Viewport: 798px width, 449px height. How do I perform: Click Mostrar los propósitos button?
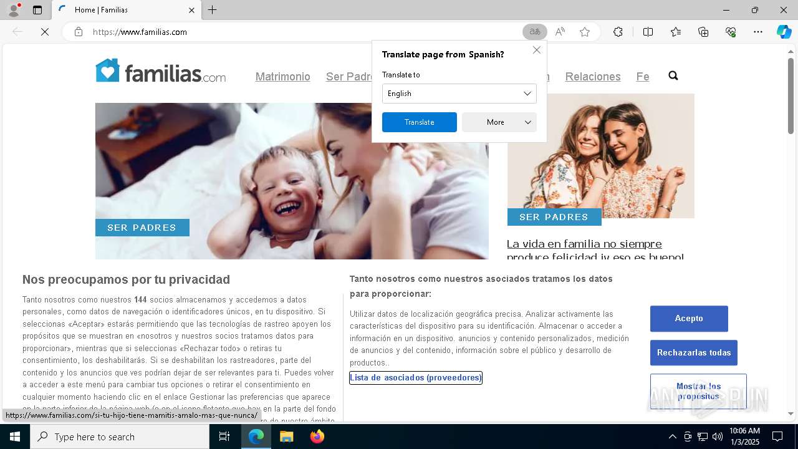coord(698,392)
